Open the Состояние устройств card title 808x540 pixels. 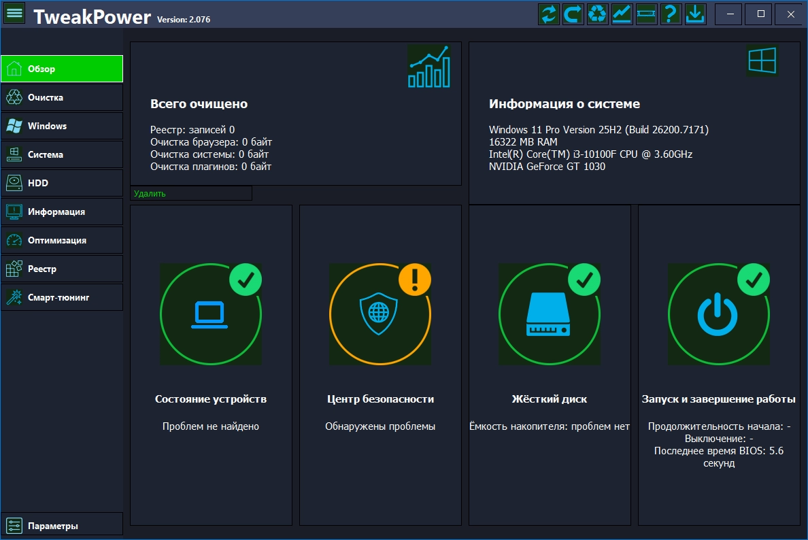(211, 399)
